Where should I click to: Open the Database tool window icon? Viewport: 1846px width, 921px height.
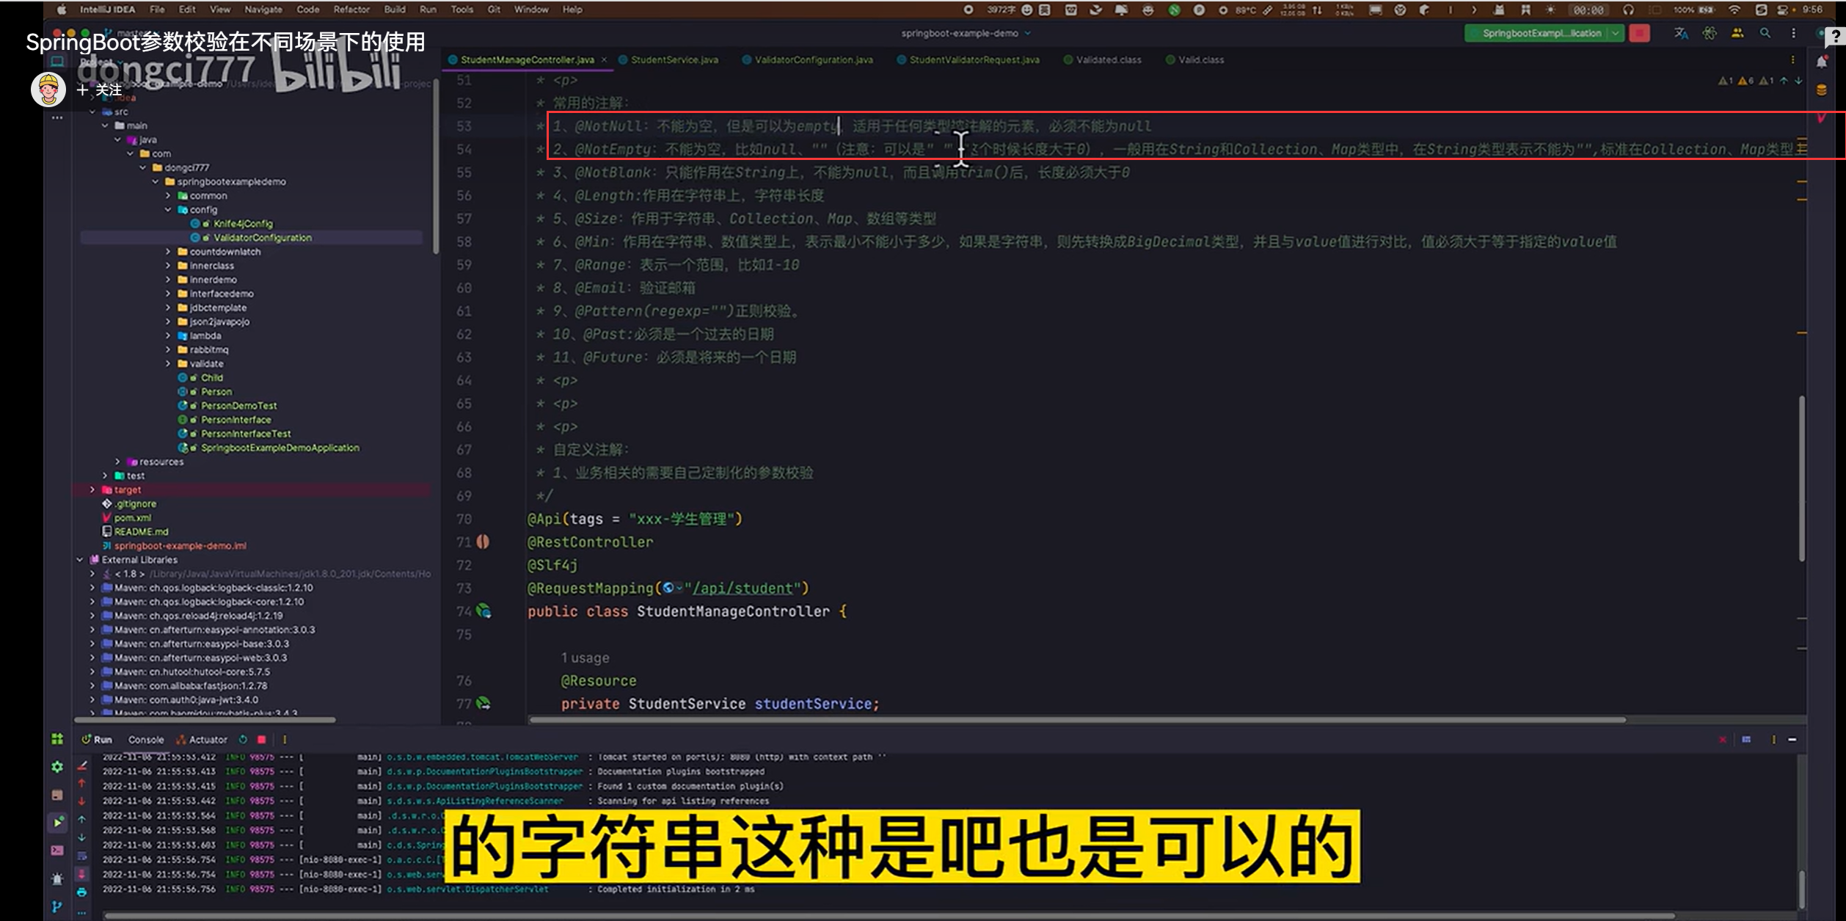tap(1822, 90)
